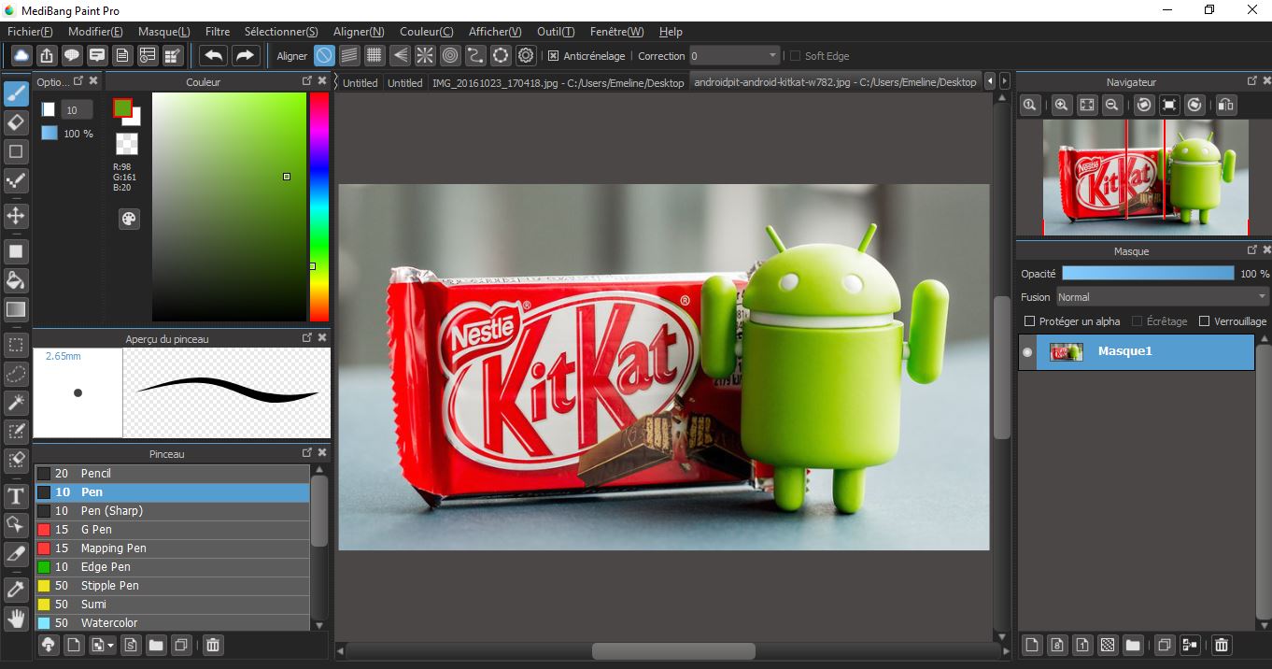Choose the Move tool
Screen dimensions: 1272x669
[x=16, y=216]
